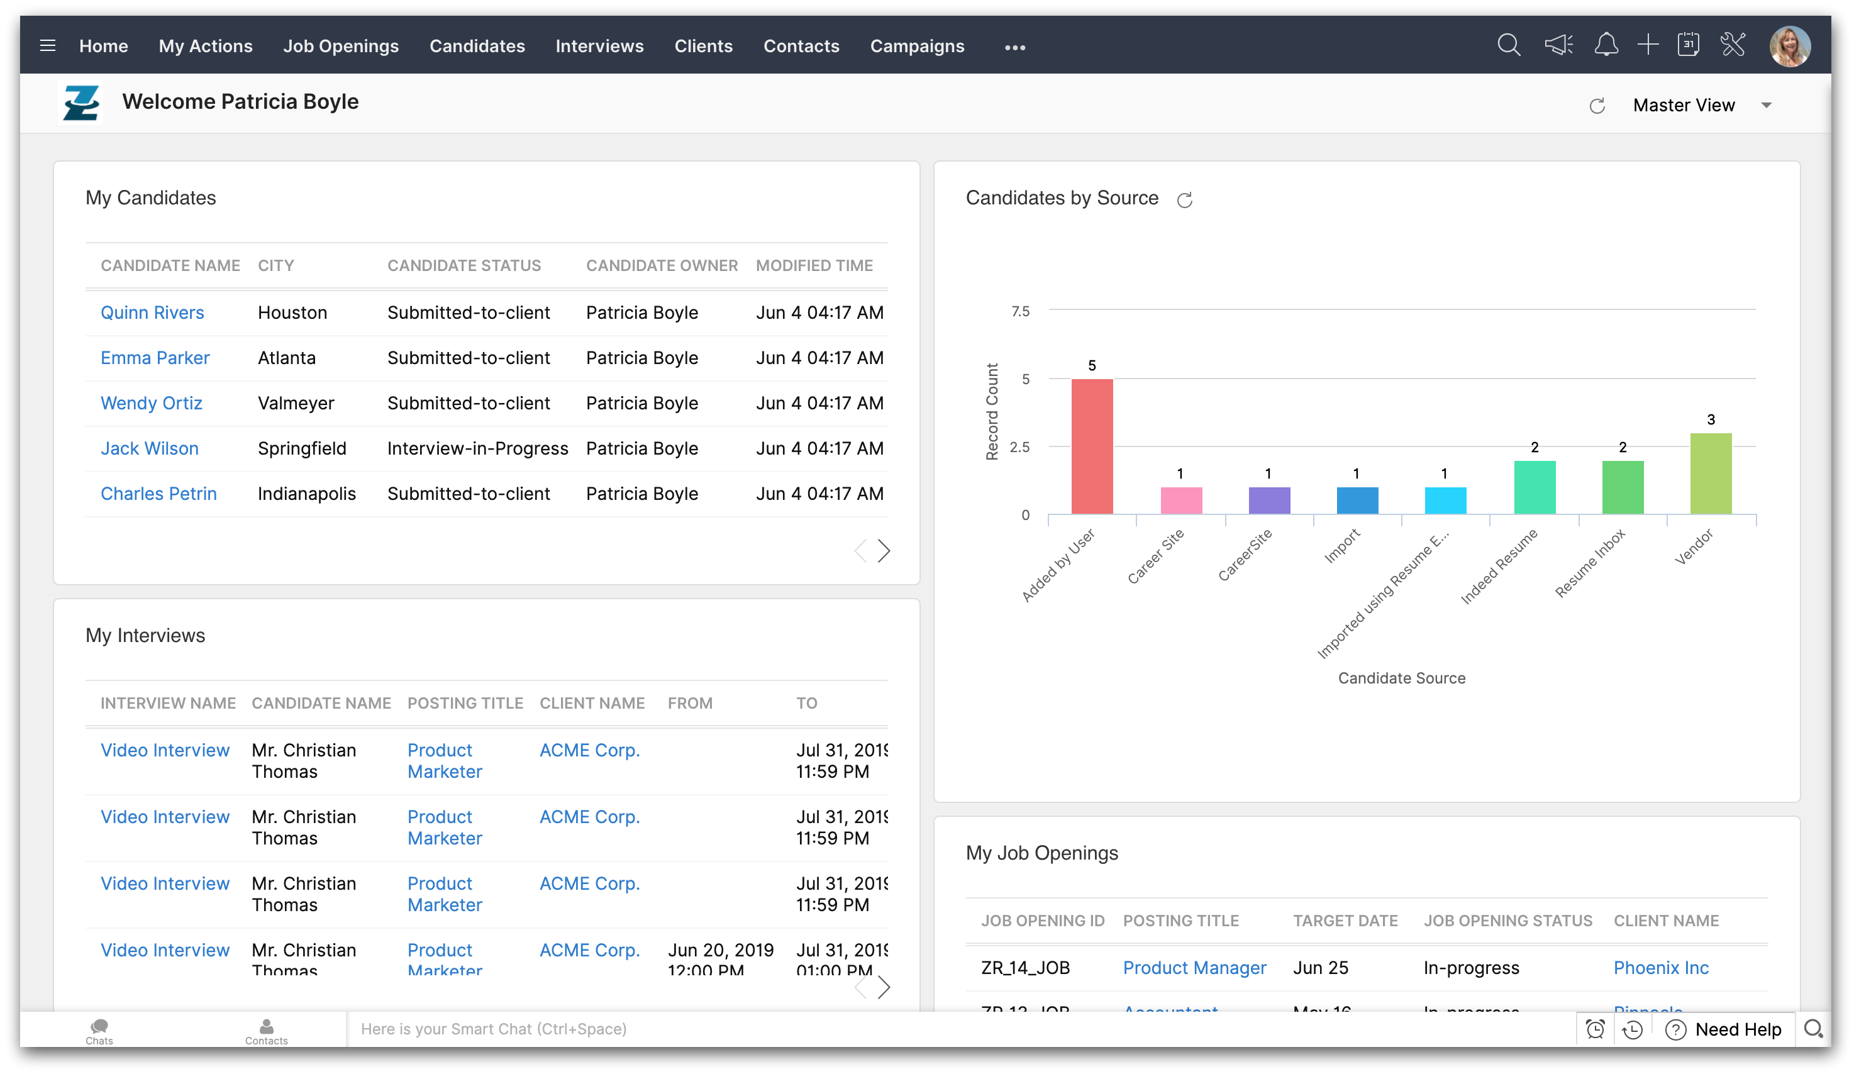Click the search magnifier icon in top bar

point(1508,45)
